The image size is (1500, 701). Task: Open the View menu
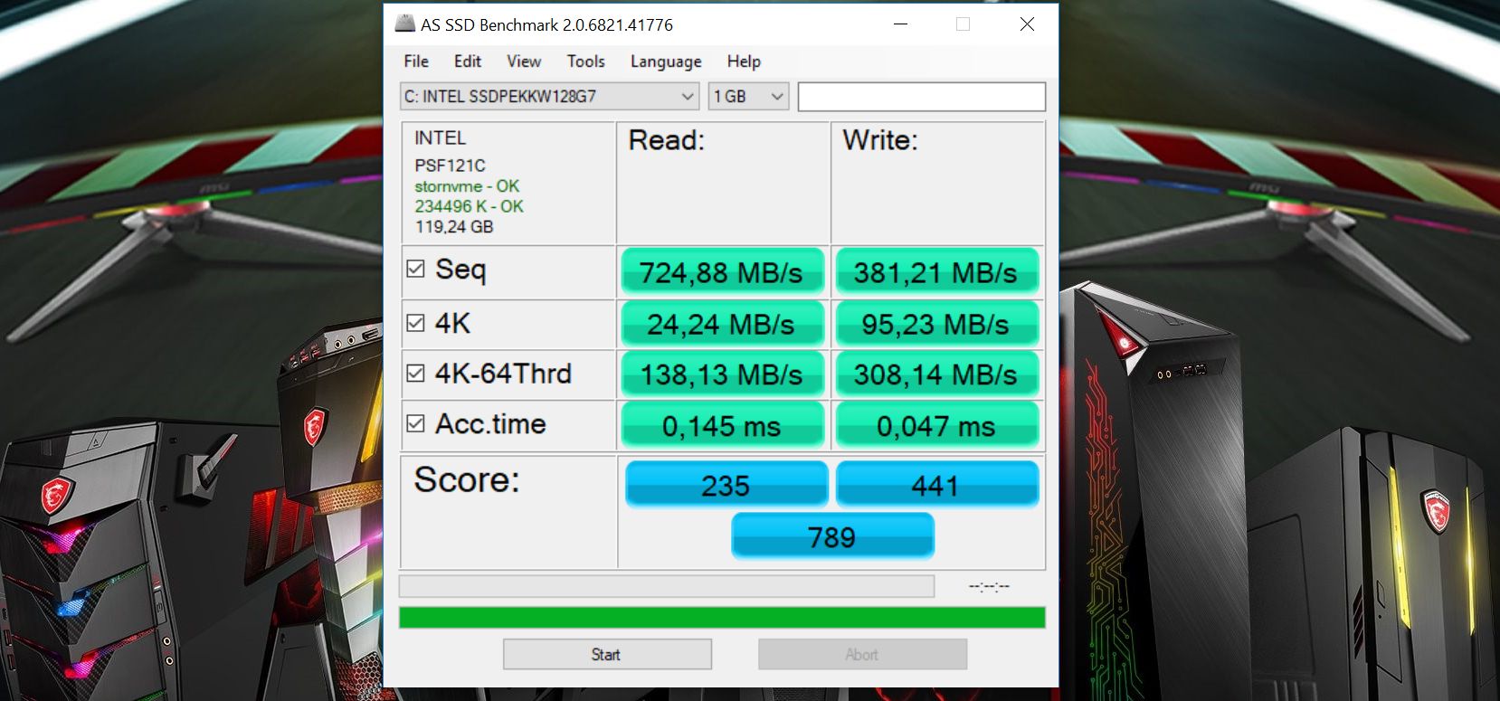524,62
